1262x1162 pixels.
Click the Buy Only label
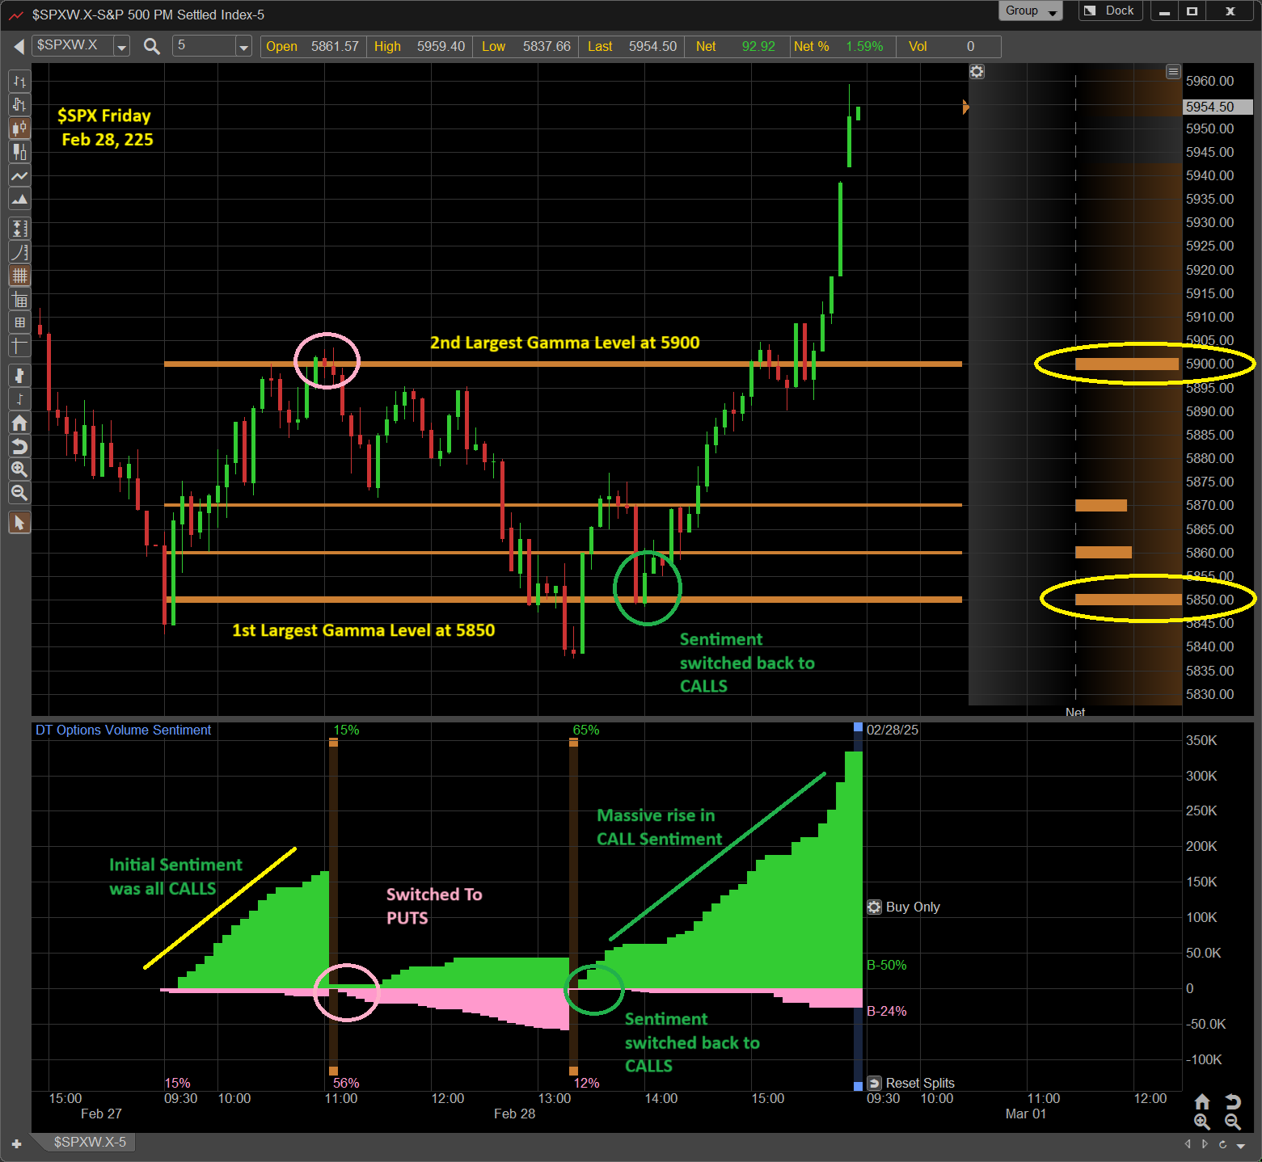point(913,907)
